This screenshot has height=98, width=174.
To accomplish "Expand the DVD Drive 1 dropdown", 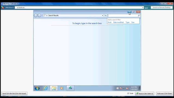I will [x=143, y=8].
